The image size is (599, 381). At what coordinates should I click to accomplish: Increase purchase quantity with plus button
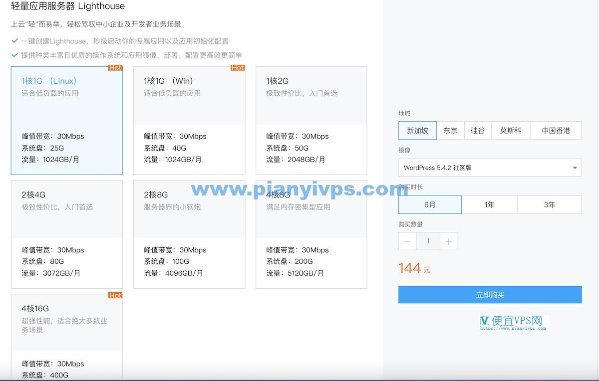[448, 241]
